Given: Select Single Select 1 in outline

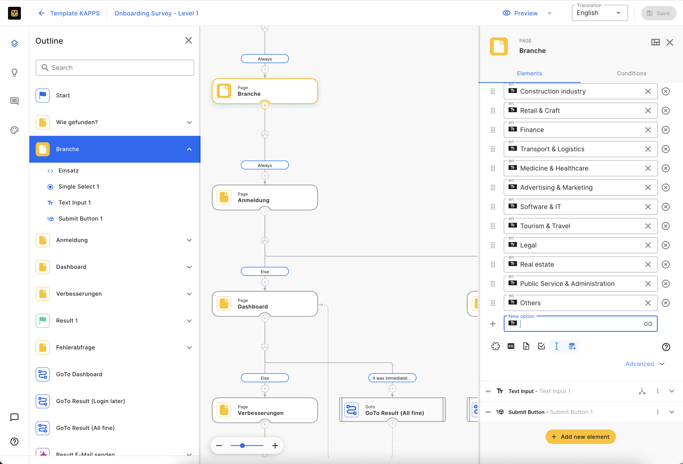Looking at the screenshot, I should click(x=78, y=187).
